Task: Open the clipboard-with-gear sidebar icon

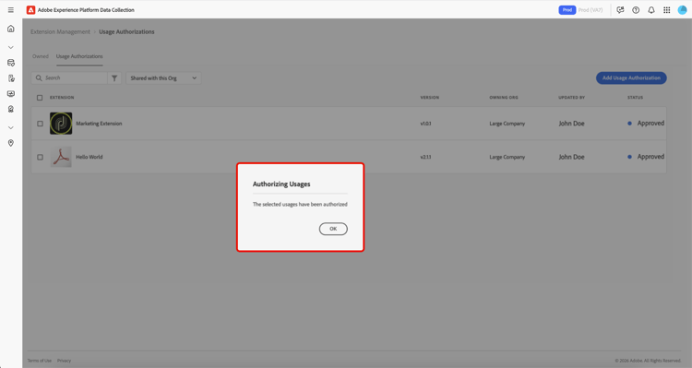Action: pos(10,78)
